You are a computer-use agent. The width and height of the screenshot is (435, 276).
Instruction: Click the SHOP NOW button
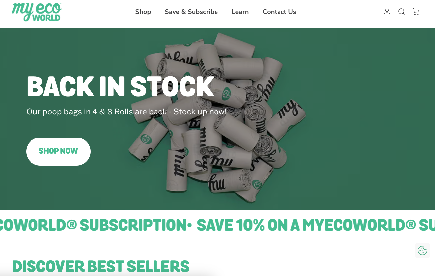pyautogui.click(x=58, y=151)
